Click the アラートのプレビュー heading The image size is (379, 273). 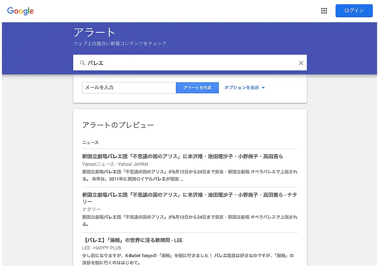[118, 125]
